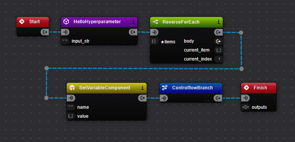
Task: Select the ControlflowBranch node title
Action: tap(192, 88)
